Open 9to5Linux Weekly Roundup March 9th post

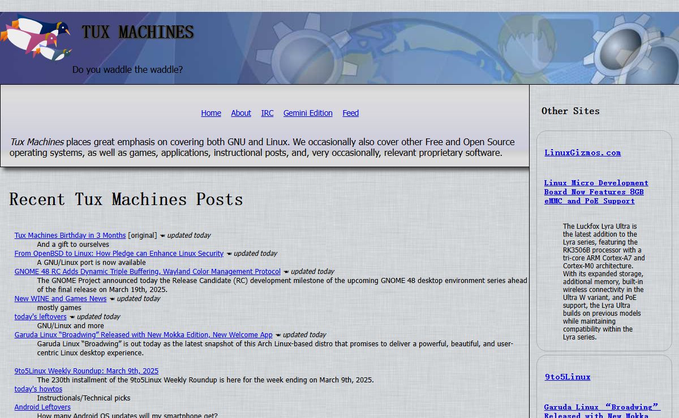coord(86,371)
